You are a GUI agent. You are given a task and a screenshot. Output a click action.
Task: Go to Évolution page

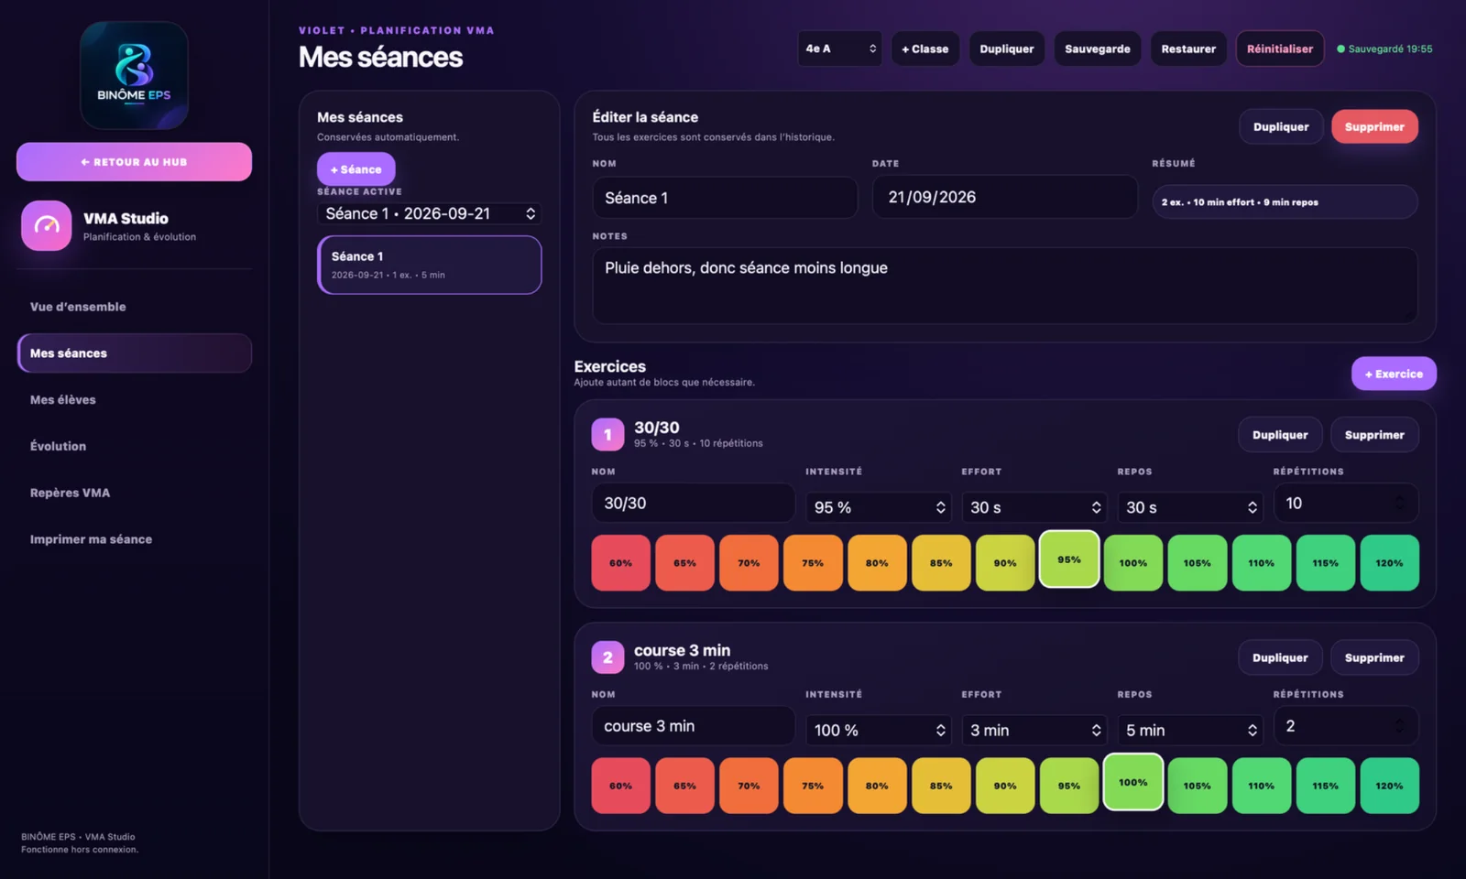pos(134,446)
